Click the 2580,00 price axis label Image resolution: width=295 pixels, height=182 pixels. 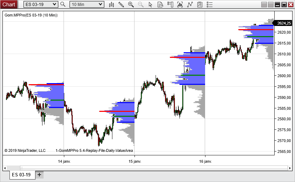tap(284, 119)
